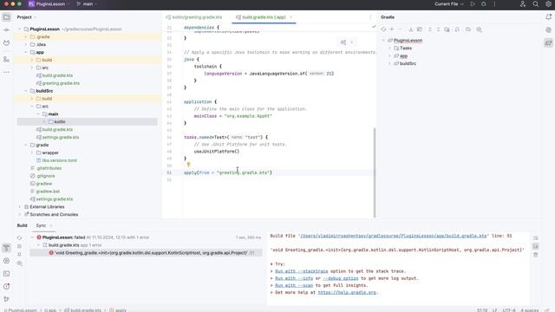
Task: Open the Services tool window icon
Action: pyautogui.click(x=6, y=261)
